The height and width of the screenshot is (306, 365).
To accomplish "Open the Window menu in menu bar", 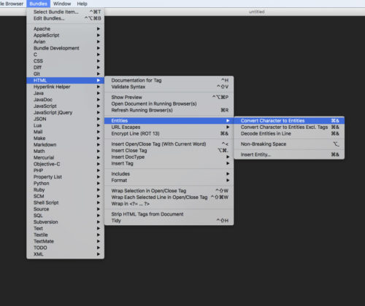I will (62, 4).
